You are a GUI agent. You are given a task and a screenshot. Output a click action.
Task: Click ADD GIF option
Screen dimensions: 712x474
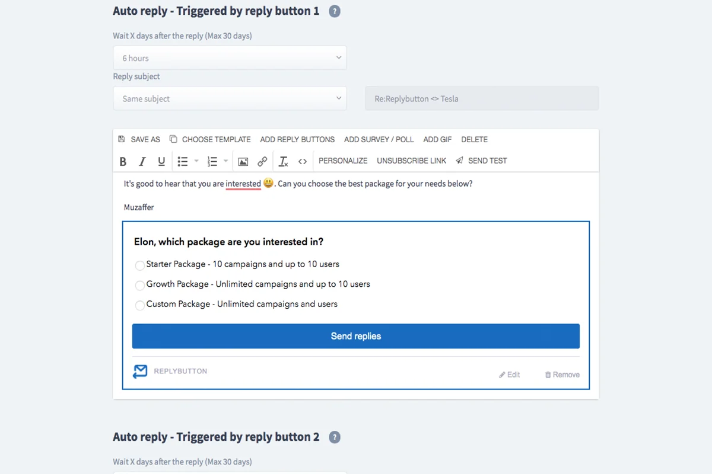pos(437,140)
